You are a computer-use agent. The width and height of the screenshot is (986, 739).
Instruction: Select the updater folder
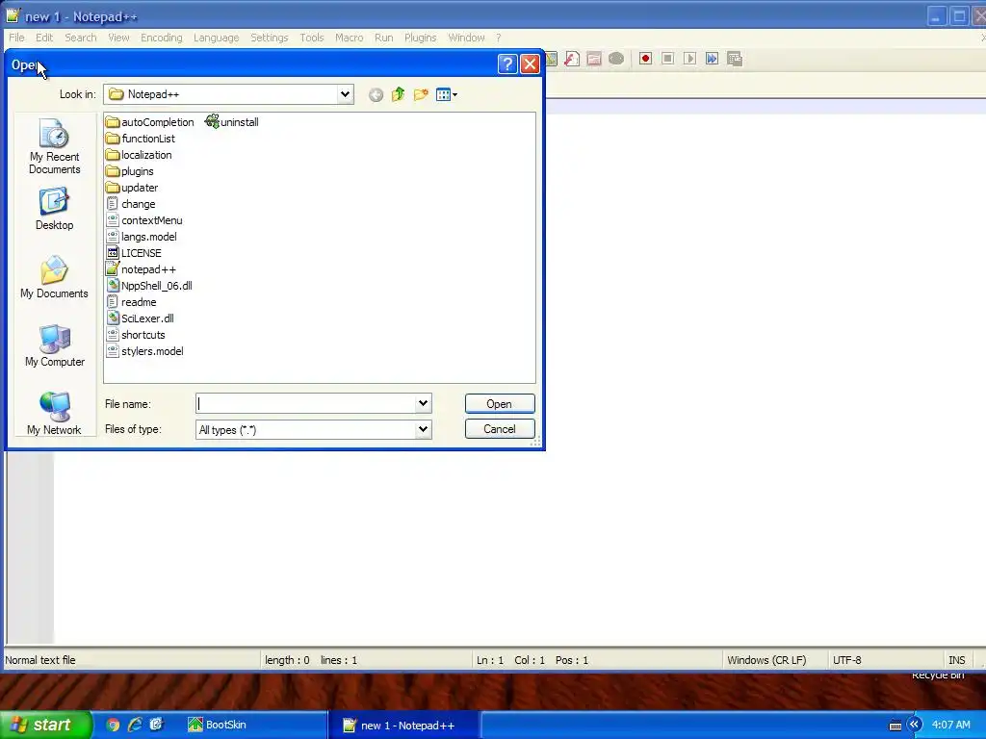click(132, 188)
